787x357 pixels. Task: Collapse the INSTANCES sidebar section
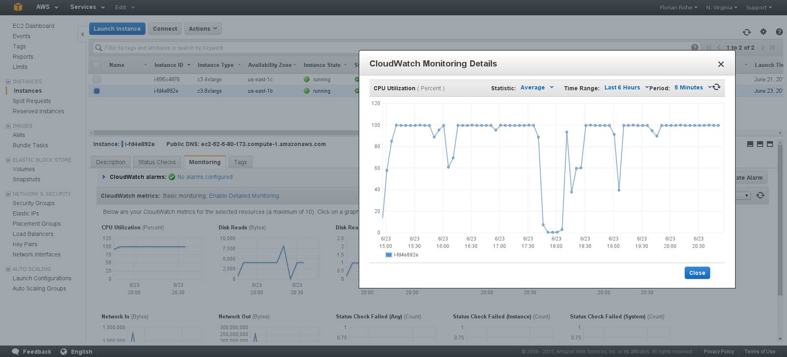(8, 82)
